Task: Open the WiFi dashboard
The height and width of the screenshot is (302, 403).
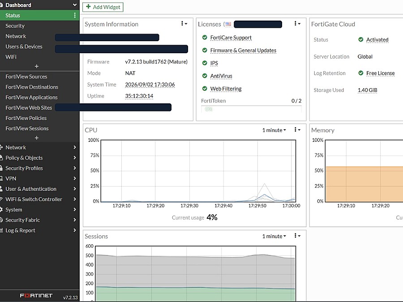Action: 11,57
